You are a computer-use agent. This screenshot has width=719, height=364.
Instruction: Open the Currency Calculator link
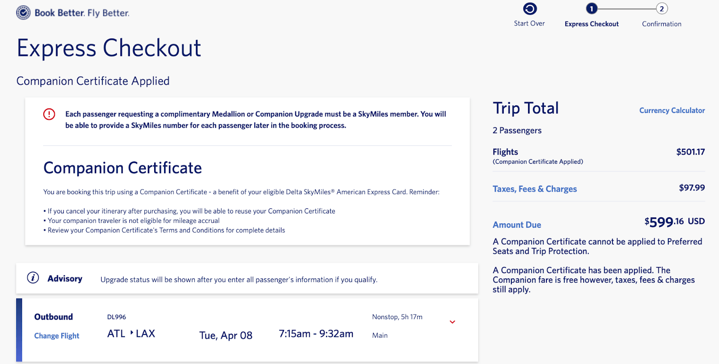672,110
